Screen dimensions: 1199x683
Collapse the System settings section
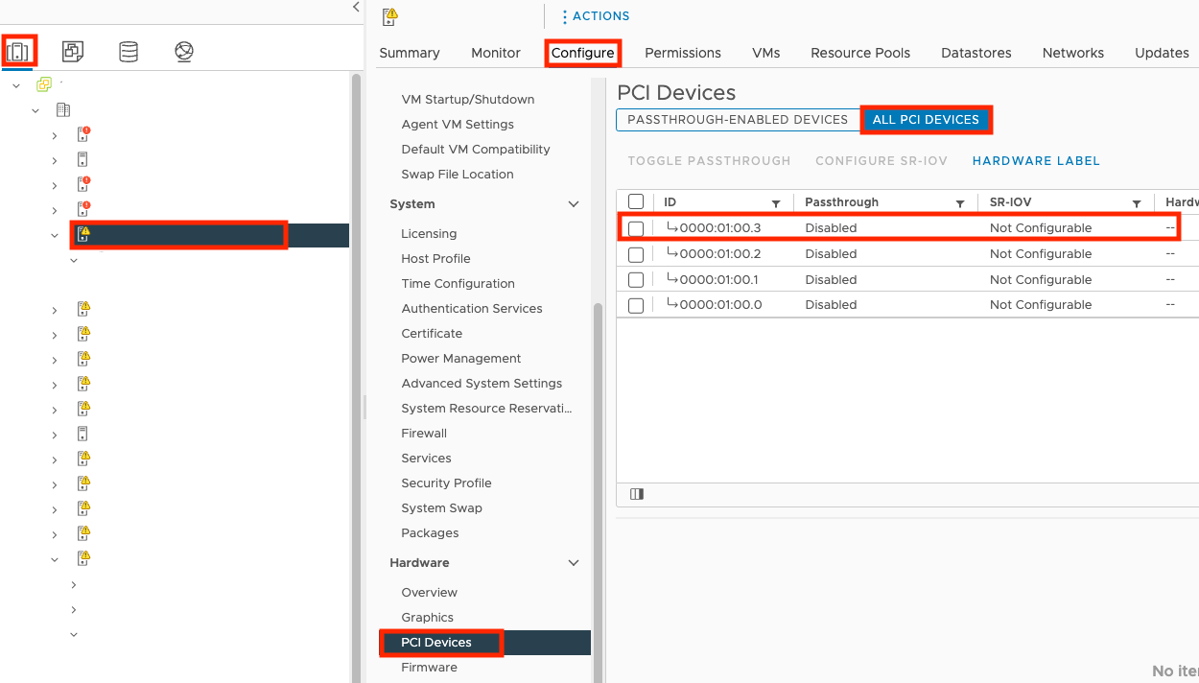pos(574,204)
